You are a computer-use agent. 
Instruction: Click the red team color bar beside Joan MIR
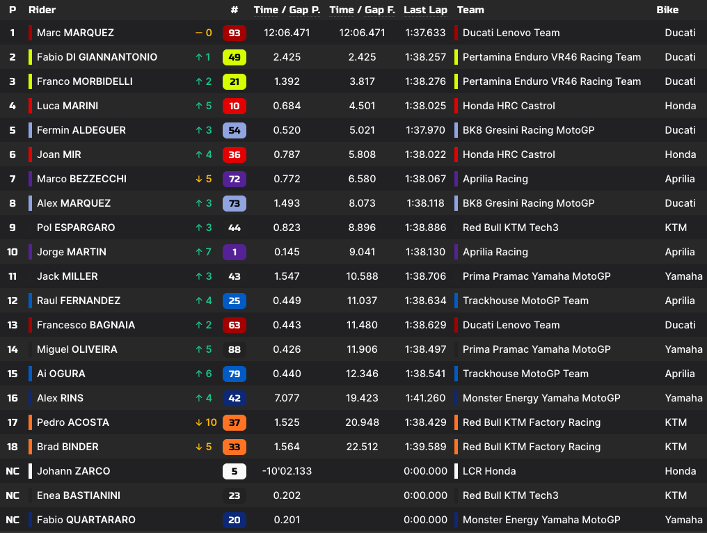(x=30, y=154)
